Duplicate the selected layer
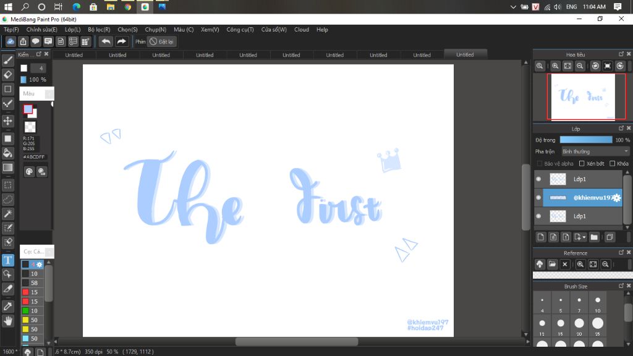The width and height of the screenshot is (633, 356). (610, 237)
